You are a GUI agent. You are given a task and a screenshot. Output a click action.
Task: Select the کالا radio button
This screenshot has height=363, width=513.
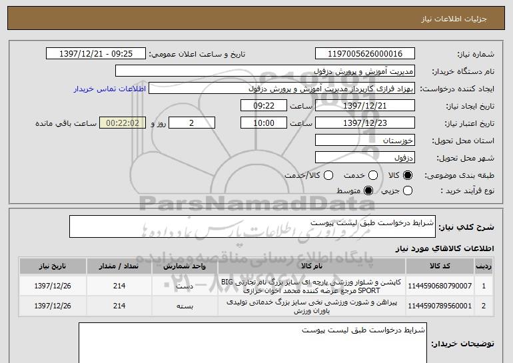coord(408,176)
